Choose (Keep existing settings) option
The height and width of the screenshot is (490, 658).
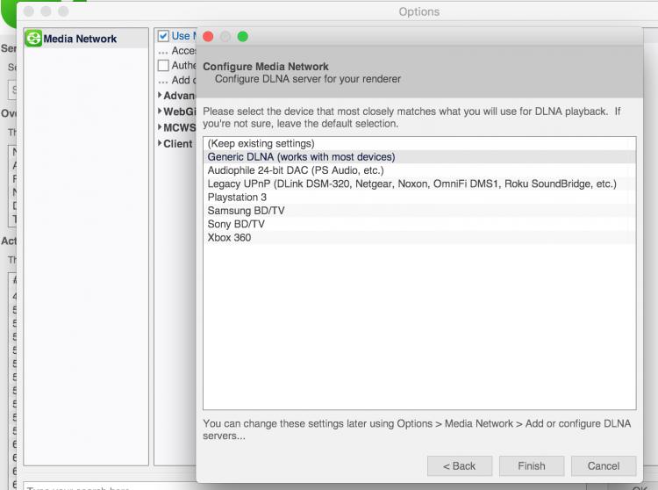click(x=419, y=144)
